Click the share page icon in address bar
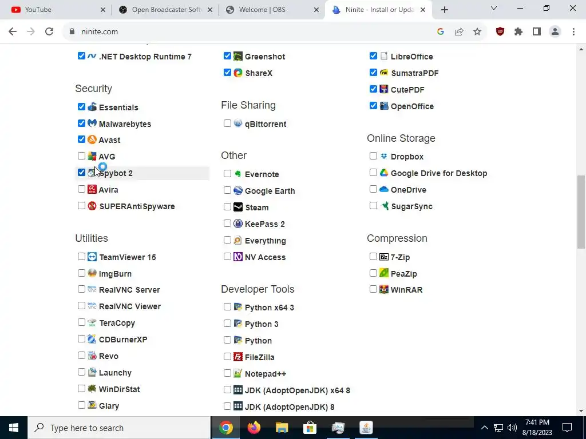Image resolution: width=586 pixels, height=439 pixels. (459, 32)
